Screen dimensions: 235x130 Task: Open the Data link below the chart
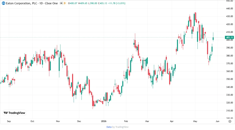tap(109, 127)
